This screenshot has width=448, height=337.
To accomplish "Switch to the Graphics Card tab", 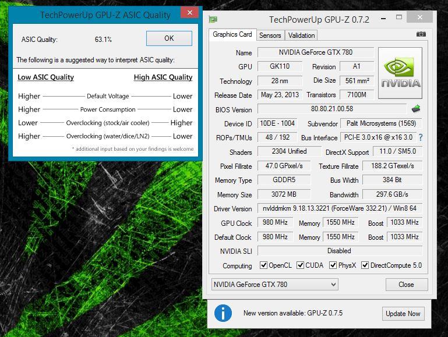I will 232,34.
